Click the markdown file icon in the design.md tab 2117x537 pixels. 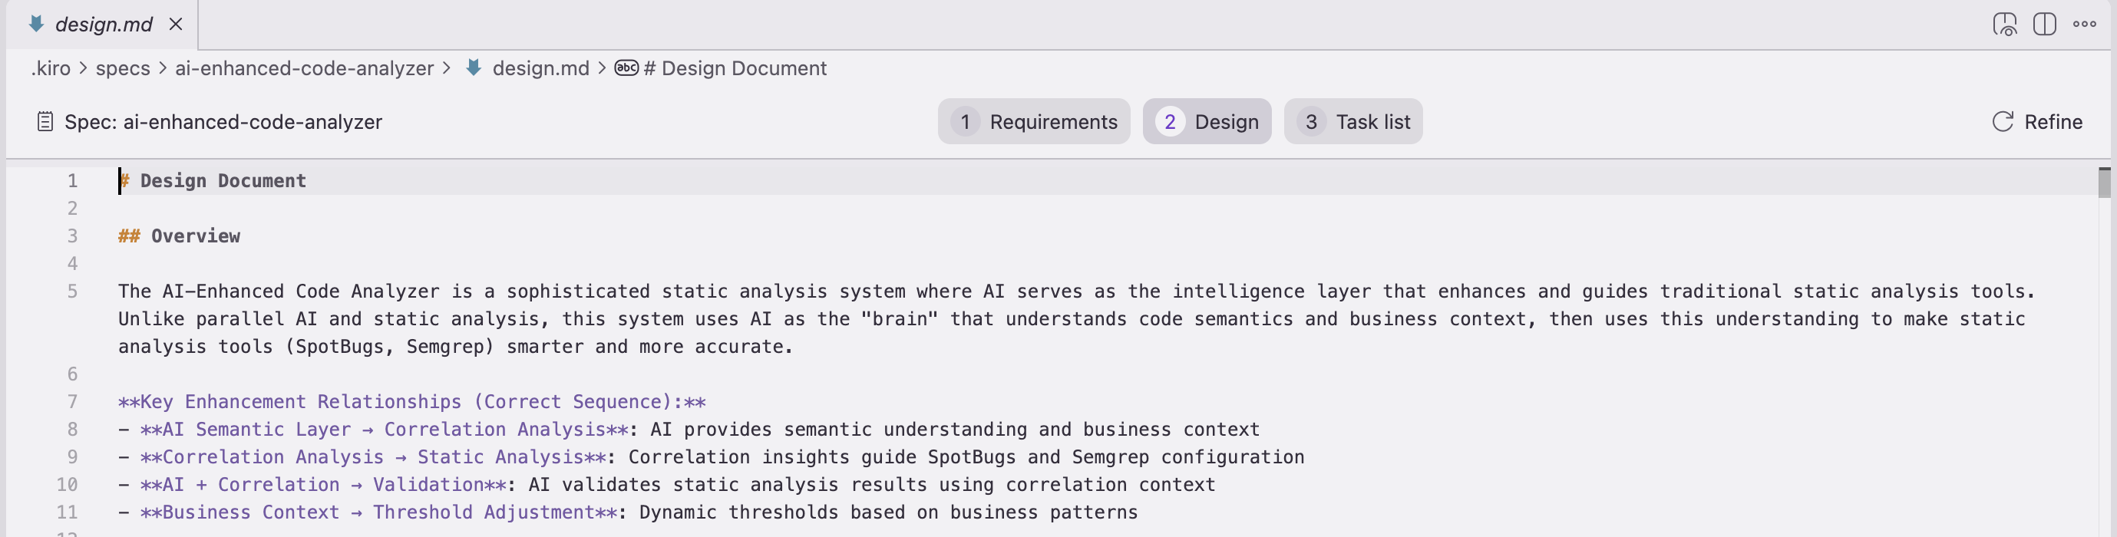[x=36, y=25]
